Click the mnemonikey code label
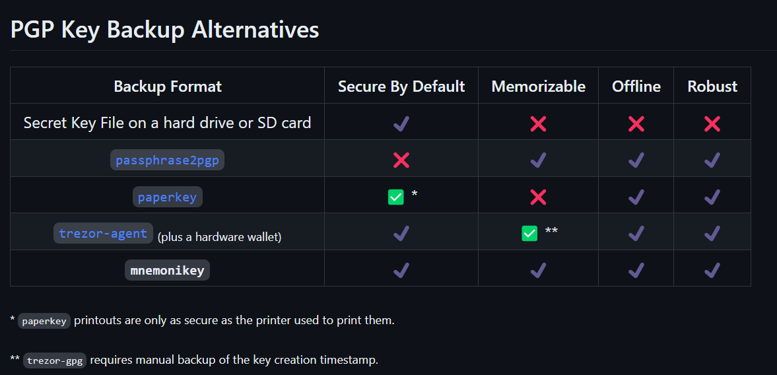 pyautogui.click(x=167, y=270)
